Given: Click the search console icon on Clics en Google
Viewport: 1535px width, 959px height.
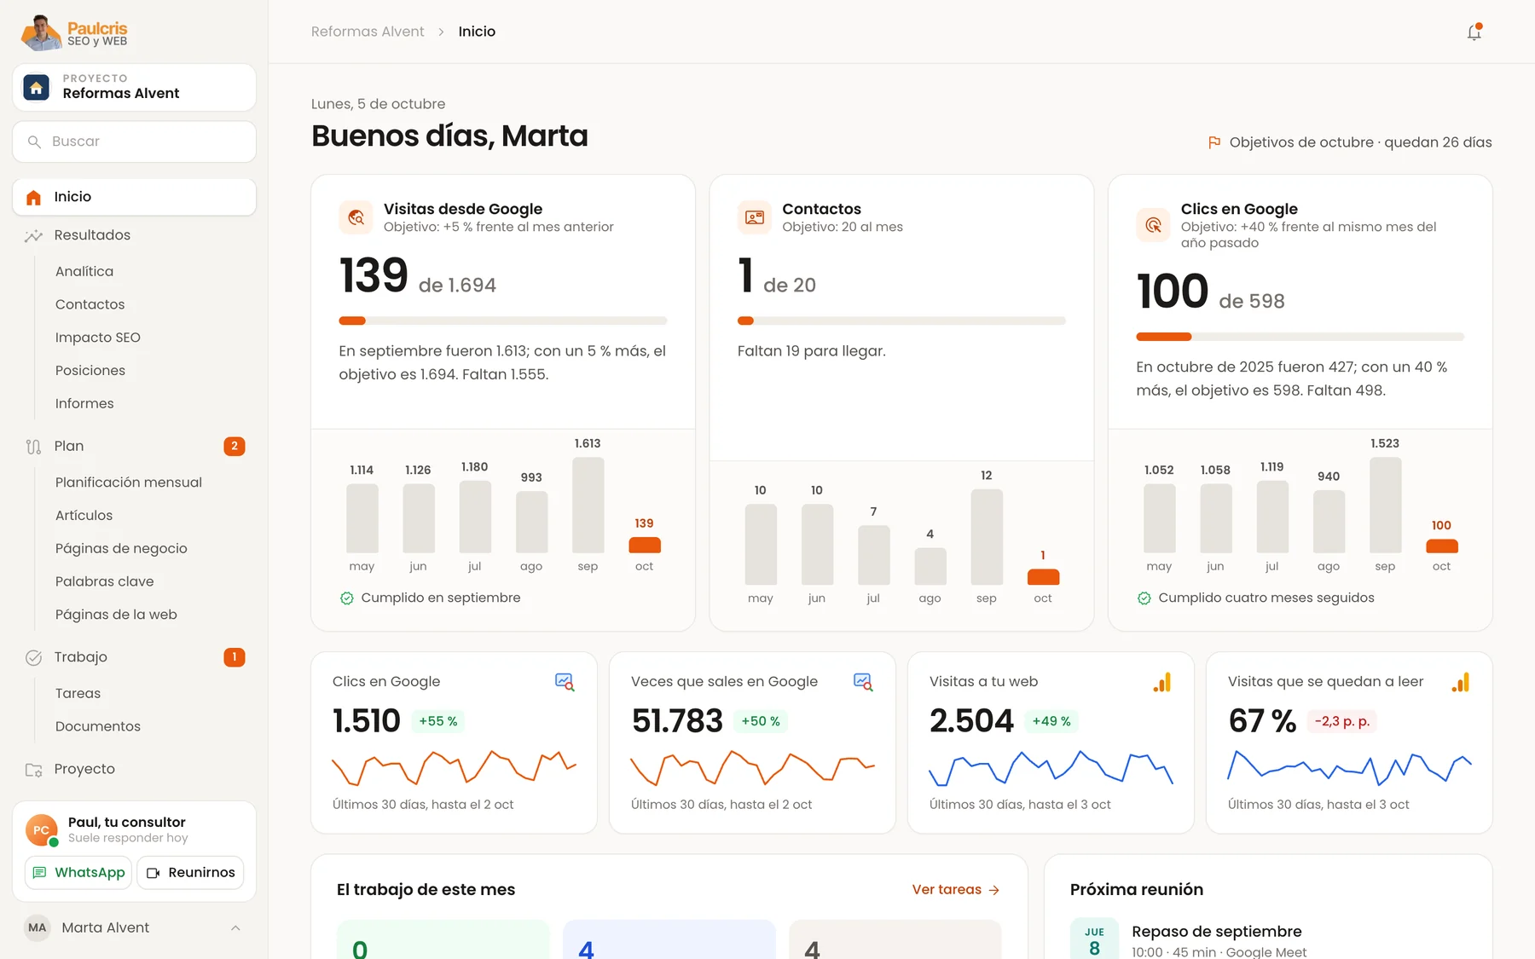Looking at the screenshot, I should click(565, 682).
